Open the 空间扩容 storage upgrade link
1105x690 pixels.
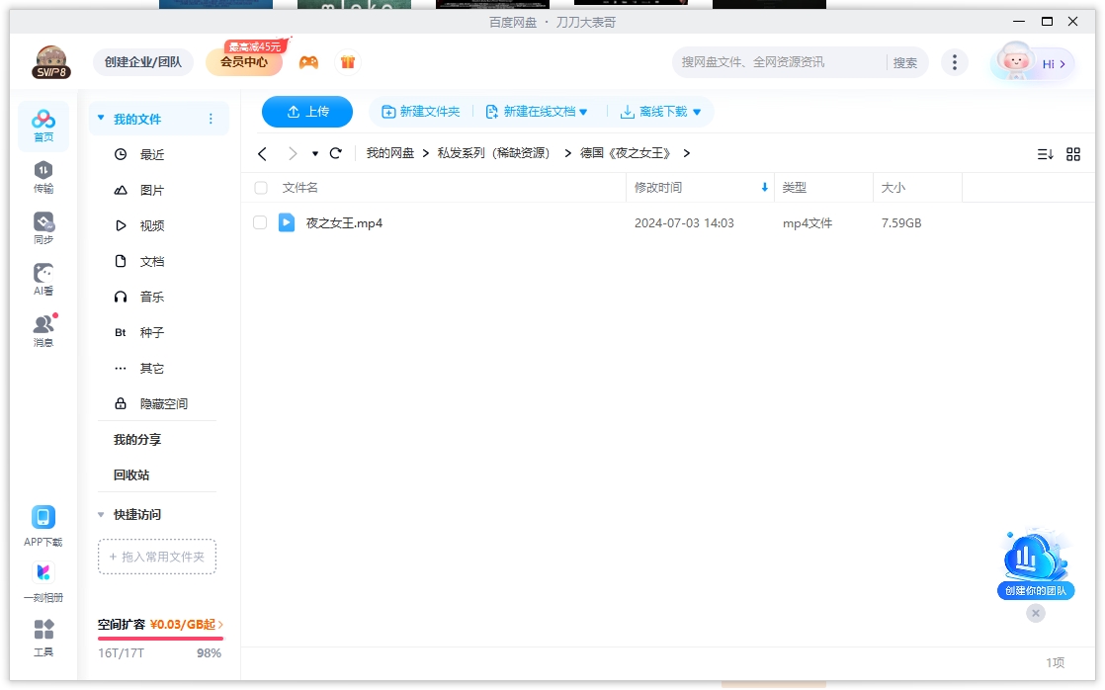[x=158, y=626]
